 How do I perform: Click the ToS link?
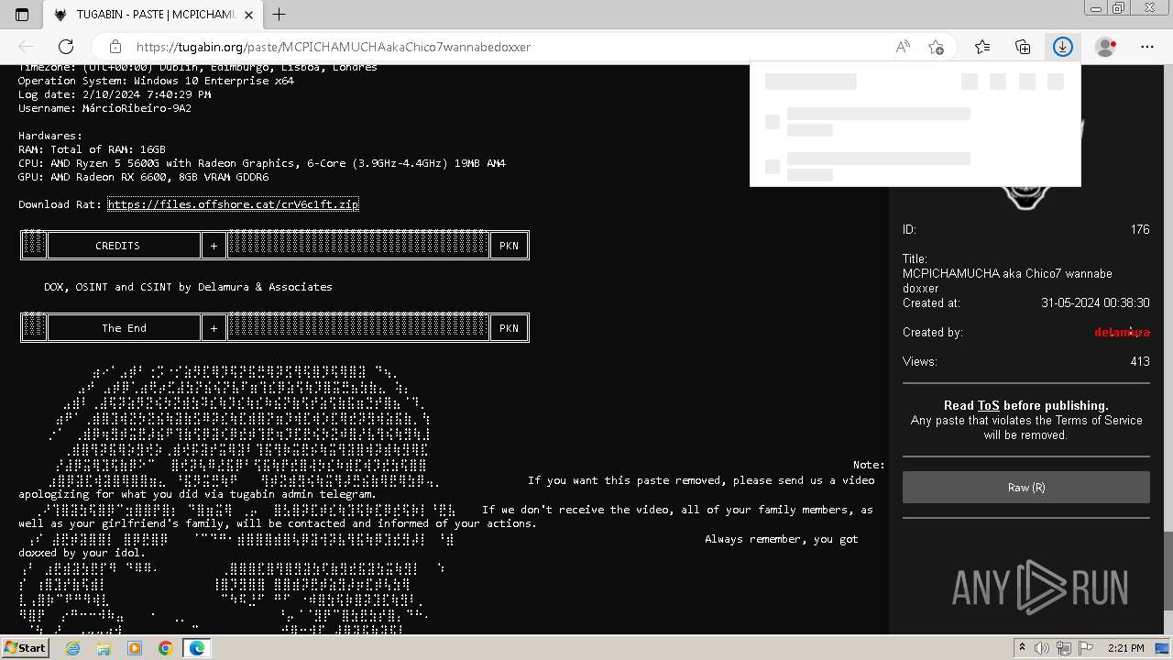point(988,405)
